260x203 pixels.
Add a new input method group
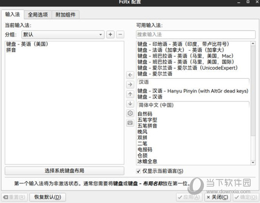[x=110, y=35]
